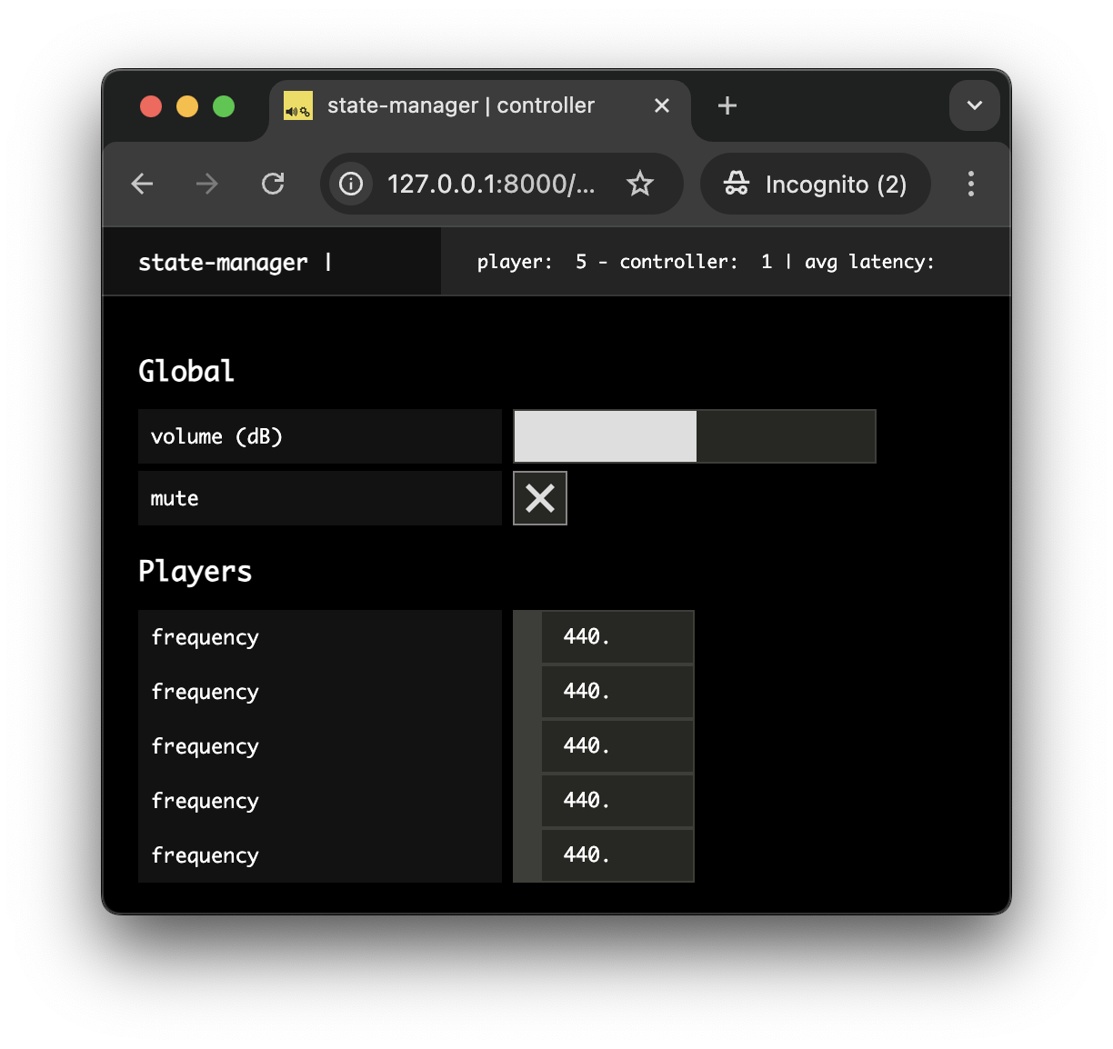Screen dimensions: 1113x1049
Task: Click the Incognito (2) indicator
Action: (816, 185)
